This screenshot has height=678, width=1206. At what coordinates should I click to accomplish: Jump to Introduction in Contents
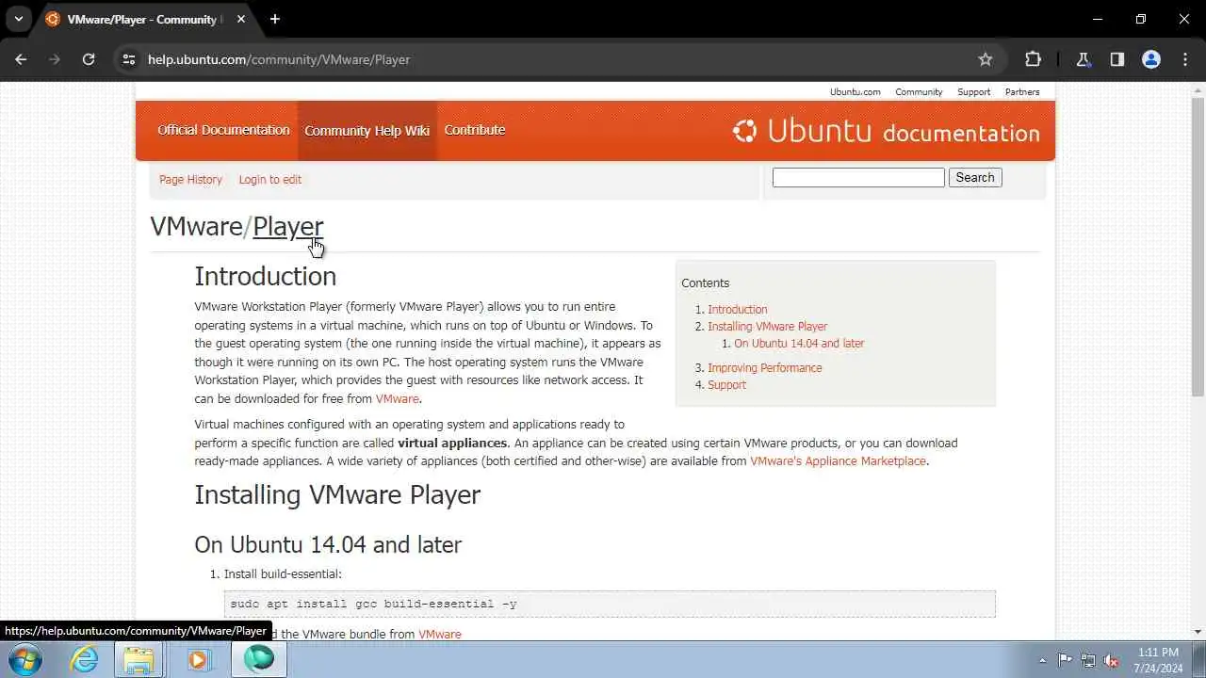pyautogui.click(x=738, y=309)
